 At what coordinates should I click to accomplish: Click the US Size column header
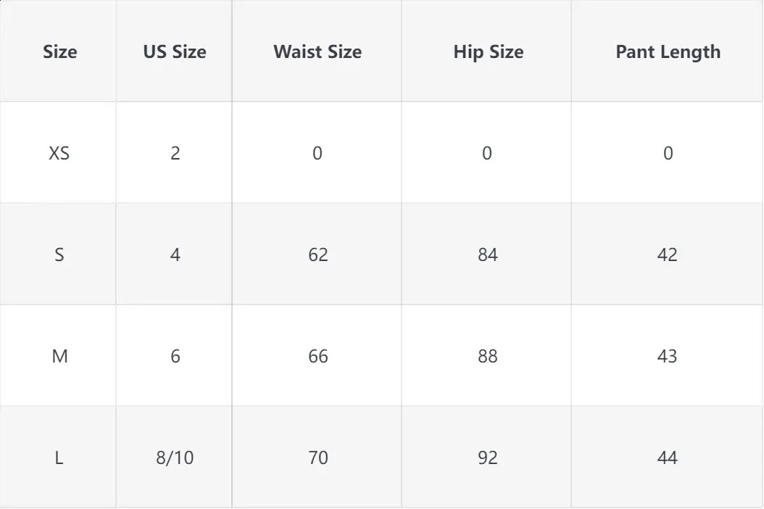[175, 51]
